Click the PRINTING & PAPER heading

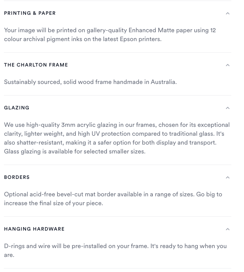click(x=30, y=13)
